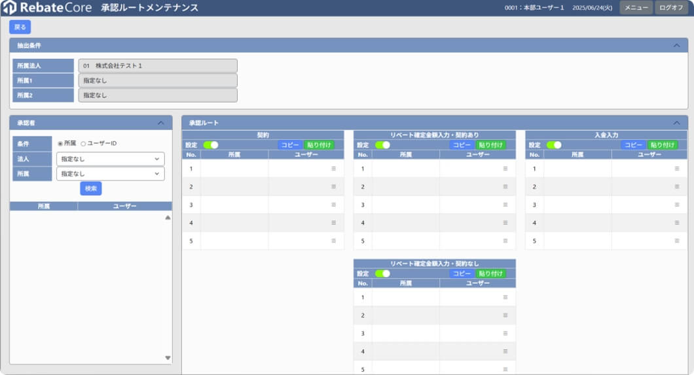Viewport: 694px width, 375px height.
Task: Click drag handle icon in 契約 row 3
Action: click(333, 204)
